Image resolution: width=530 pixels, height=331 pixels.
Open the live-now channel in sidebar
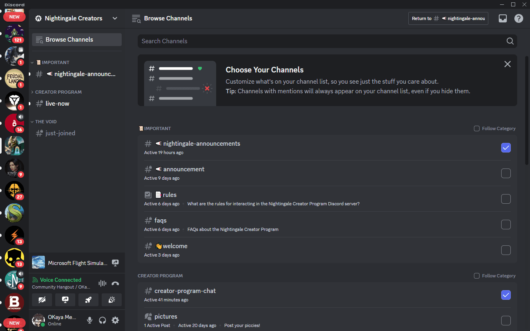point(77,103)
